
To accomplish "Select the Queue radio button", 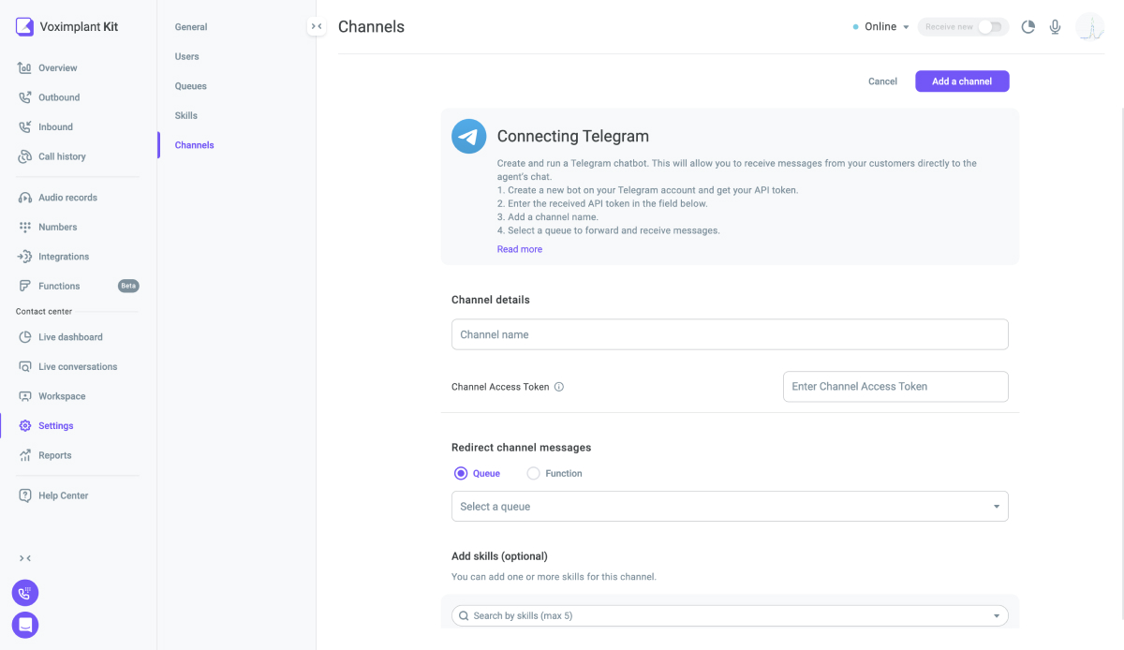I will [x=460, y=474].
